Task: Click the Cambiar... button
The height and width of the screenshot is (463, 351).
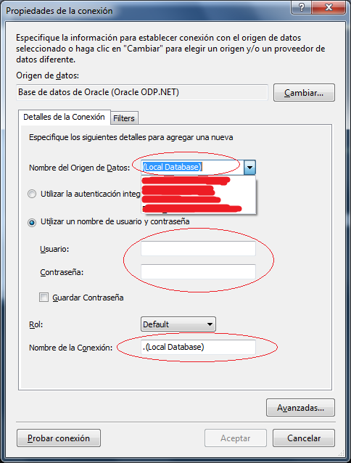Action: (304, 93)
